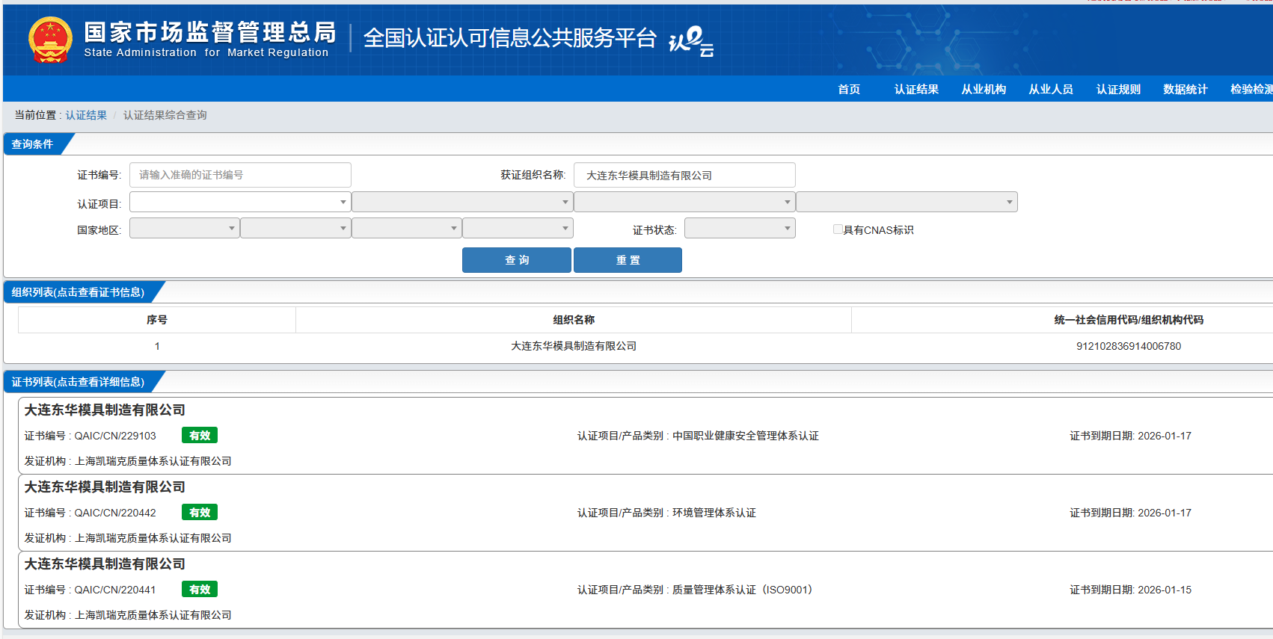Select organization row 大连东华模具制造有限公司 in table
The image size is (1273, 639).
[573, 346]
